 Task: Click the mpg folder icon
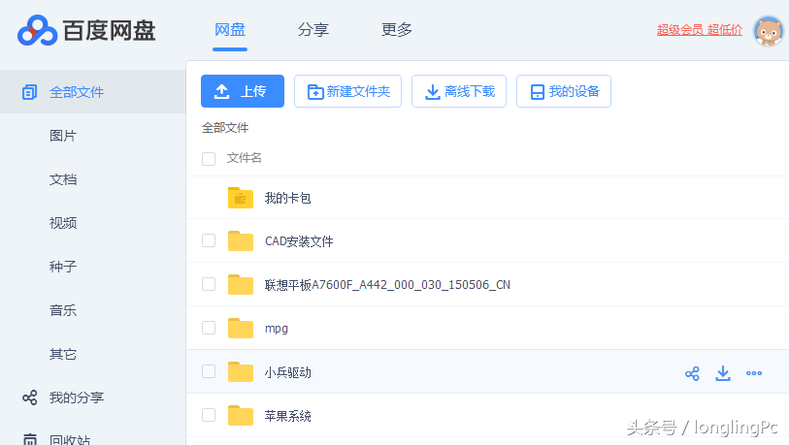241,328
